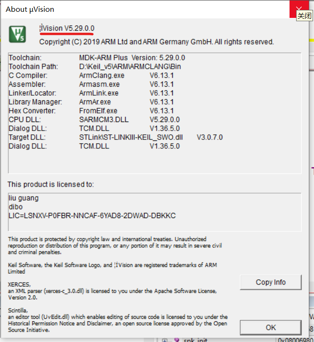Click the Toolchain MDK-ARM Plus version line
Image resolution: width=314 pixels, height=342 pixels.
pyautogui.click(x=97, y=58)
